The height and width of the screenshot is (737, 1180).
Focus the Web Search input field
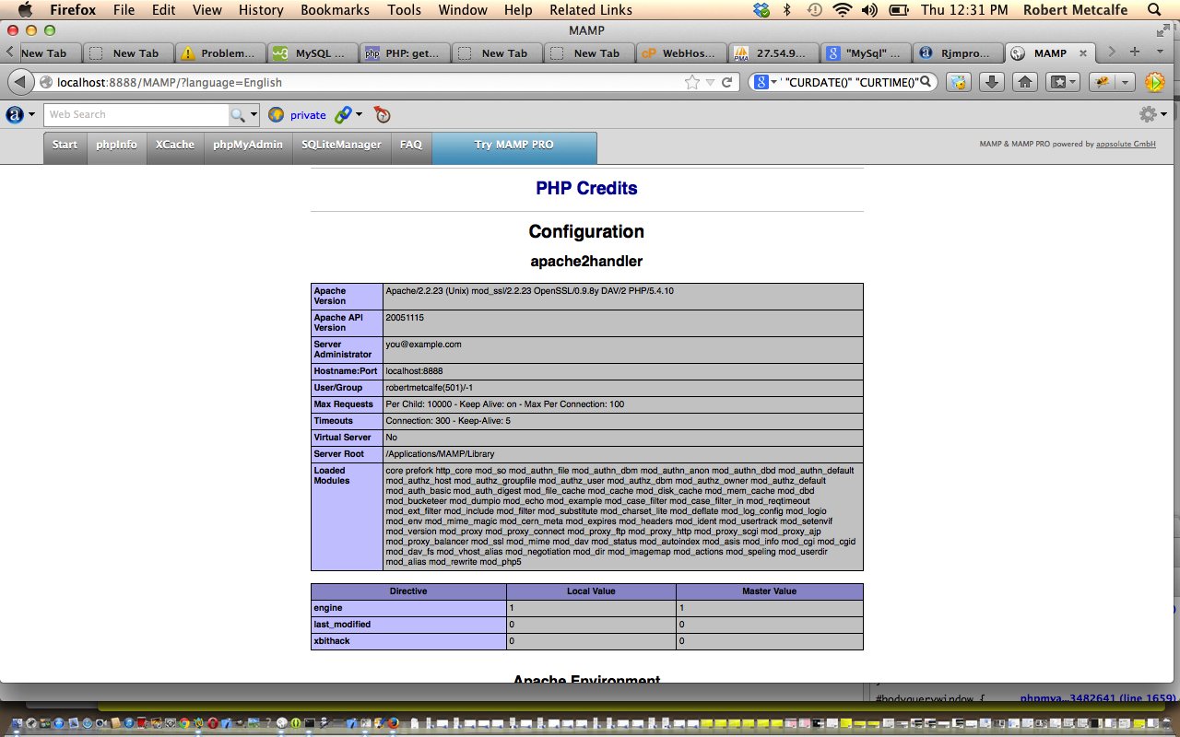136,115
